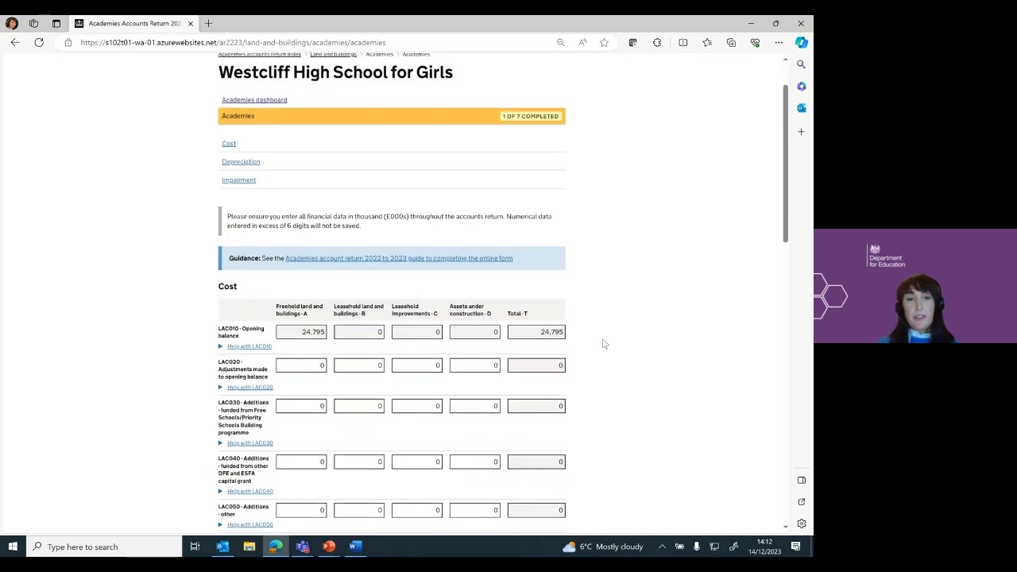Open Academies dashboard link
Image resolution: width=1017 pixels, height=572 pixels.
click(254, 100)
